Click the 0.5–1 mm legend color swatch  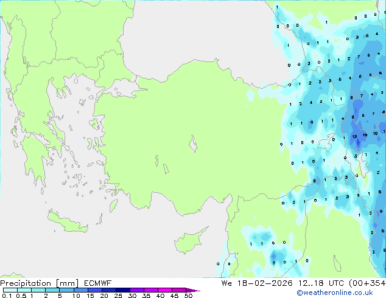point(24,290)
